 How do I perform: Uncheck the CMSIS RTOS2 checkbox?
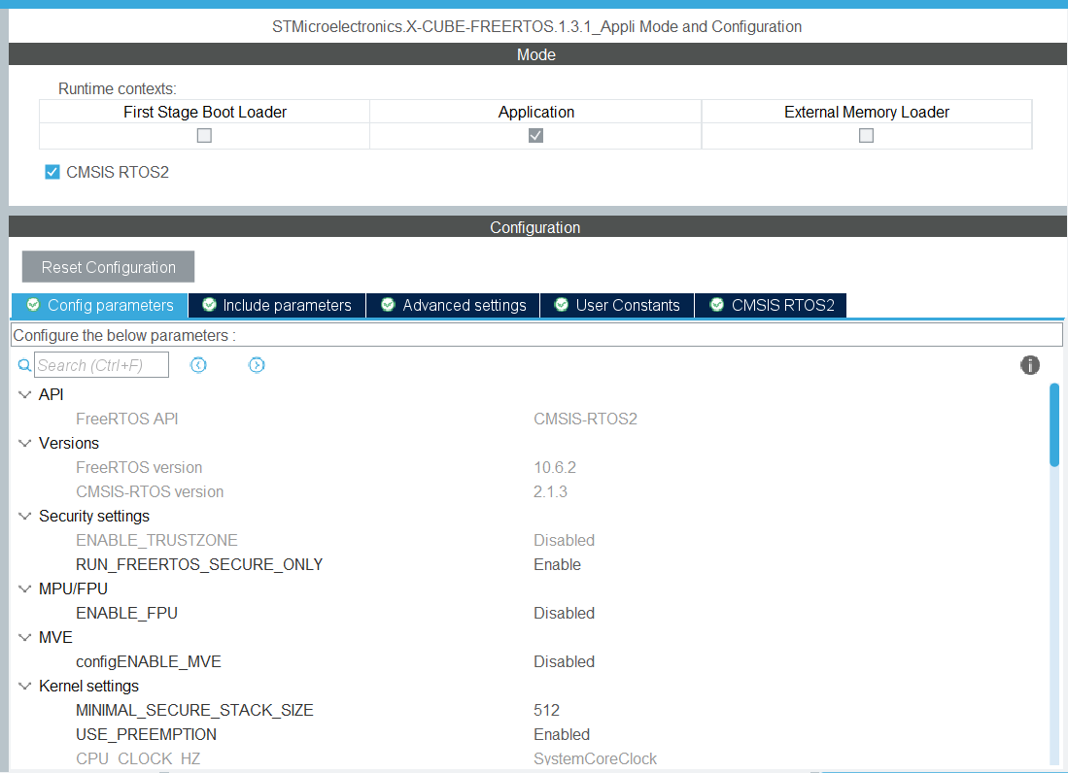[52, 172]
